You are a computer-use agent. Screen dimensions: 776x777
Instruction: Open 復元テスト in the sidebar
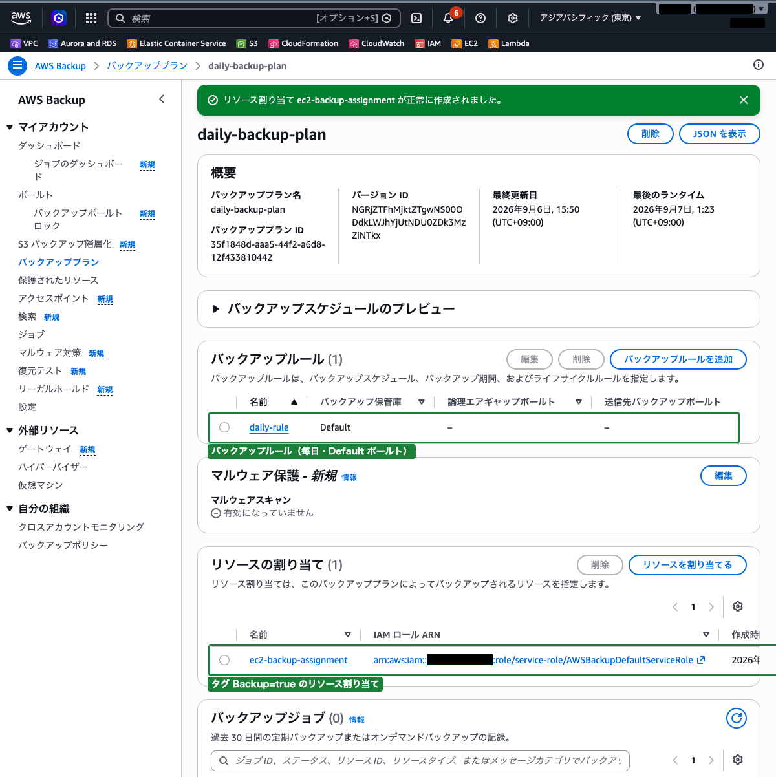(x=40, y=370)
